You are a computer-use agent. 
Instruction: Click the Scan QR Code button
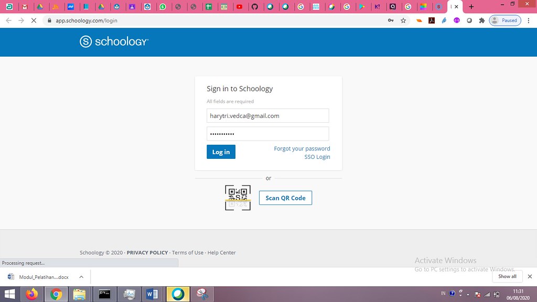tap(285, 198)
